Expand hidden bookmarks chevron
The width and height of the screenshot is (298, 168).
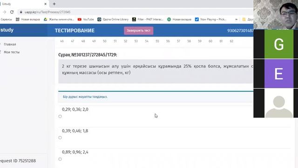(236, 20)
